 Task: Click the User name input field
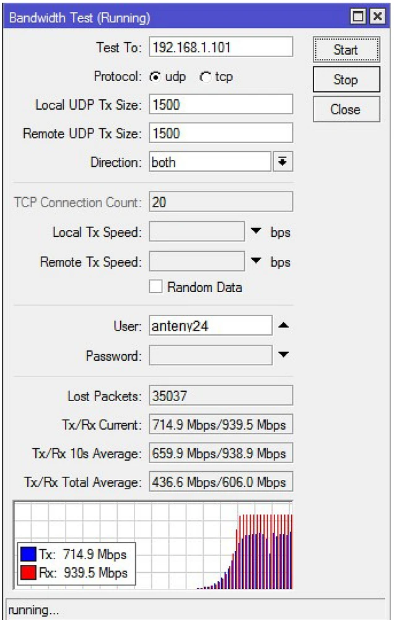(x=210, y=325)
